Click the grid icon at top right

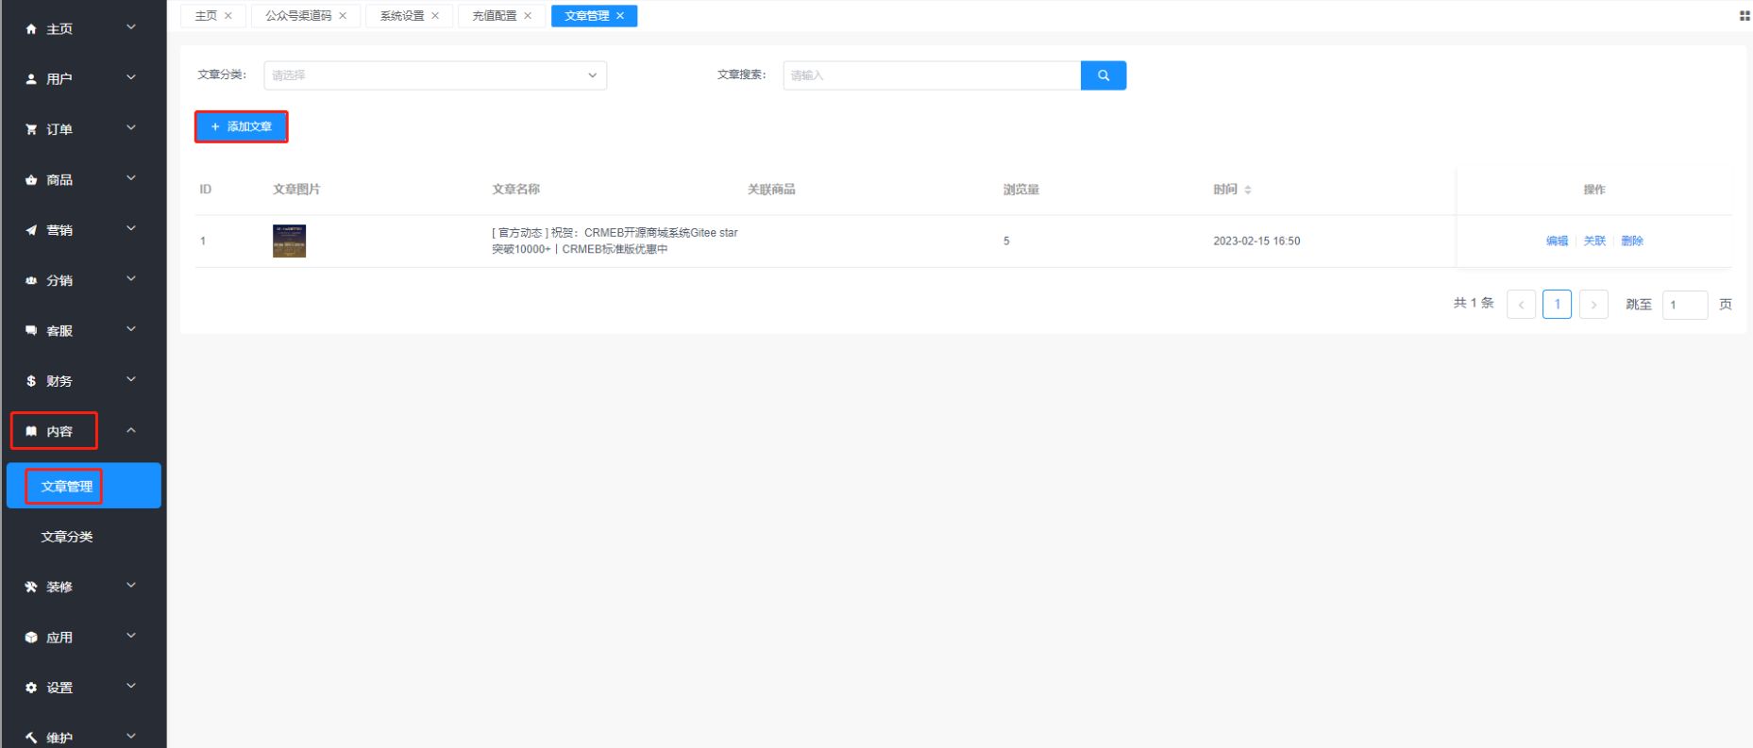[1744, 16]
